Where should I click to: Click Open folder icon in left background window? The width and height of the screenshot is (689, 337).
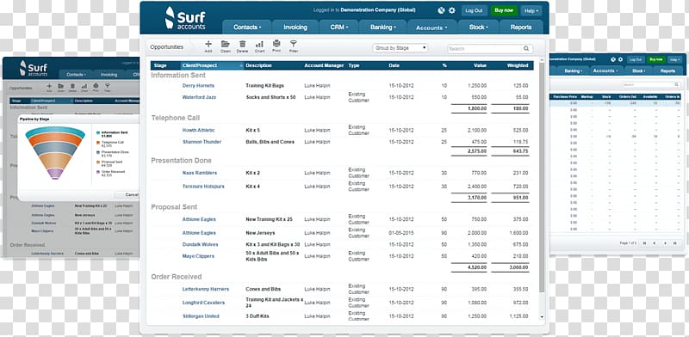[x=61, y=87]
